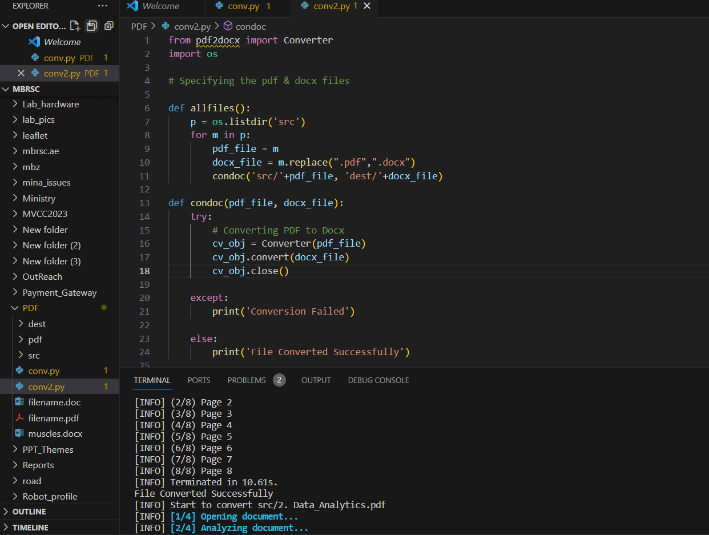Click the Close All Editors icon
The height and width of the screenshot is (535, 709).
coord(108,26)
